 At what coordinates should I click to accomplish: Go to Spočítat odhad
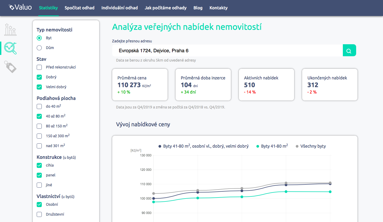pos(80,8)
